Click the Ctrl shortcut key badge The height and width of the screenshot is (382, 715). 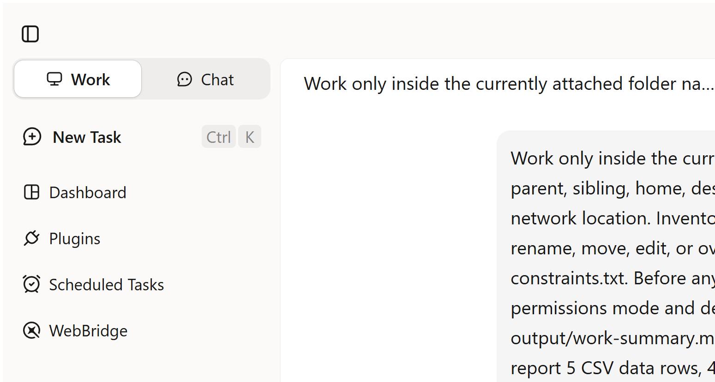(219, 137)
